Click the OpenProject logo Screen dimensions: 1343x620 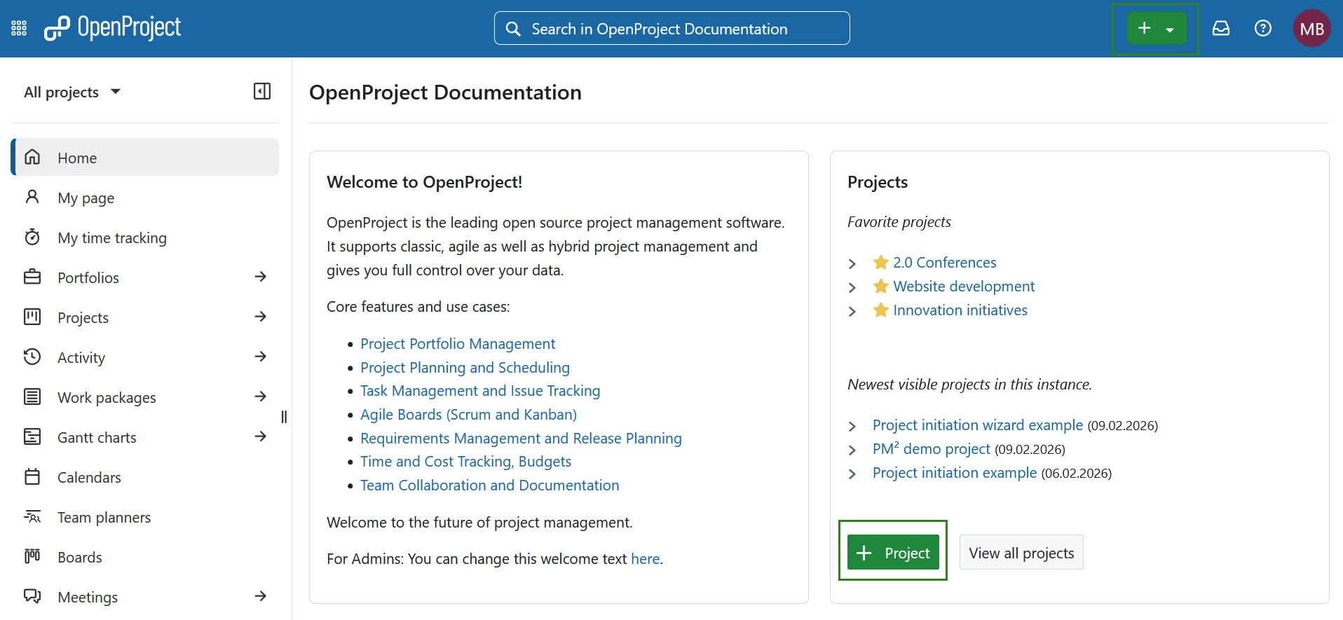(112, 28)
